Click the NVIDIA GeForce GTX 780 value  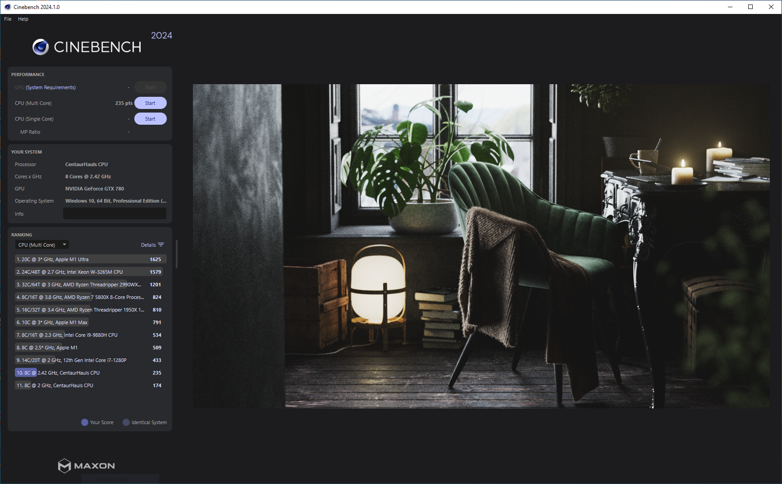(x=95, y=189)
